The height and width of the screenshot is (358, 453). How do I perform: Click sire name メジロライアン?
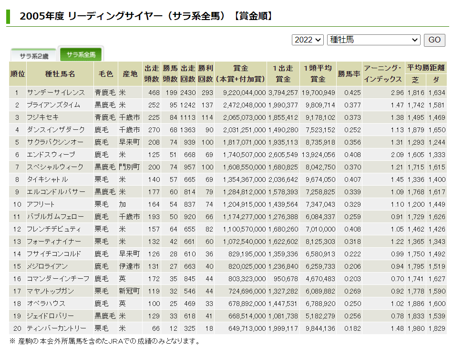pos(47,266)
